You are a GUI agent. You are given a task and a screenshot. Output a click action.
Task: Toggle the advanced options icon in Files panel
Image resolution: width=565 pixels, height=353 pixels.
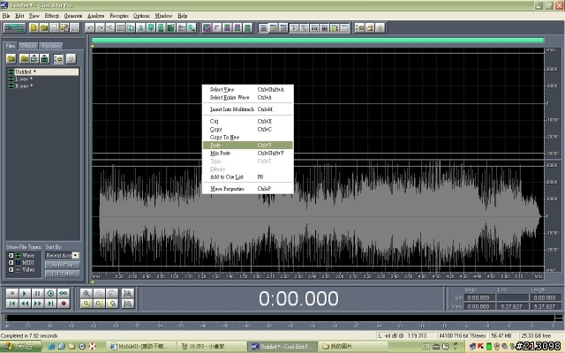[x=58, y=58]
